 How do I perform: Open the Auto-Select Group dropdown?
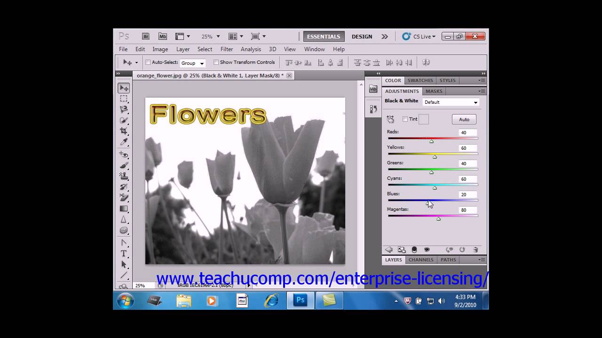[x=193, y=63]
